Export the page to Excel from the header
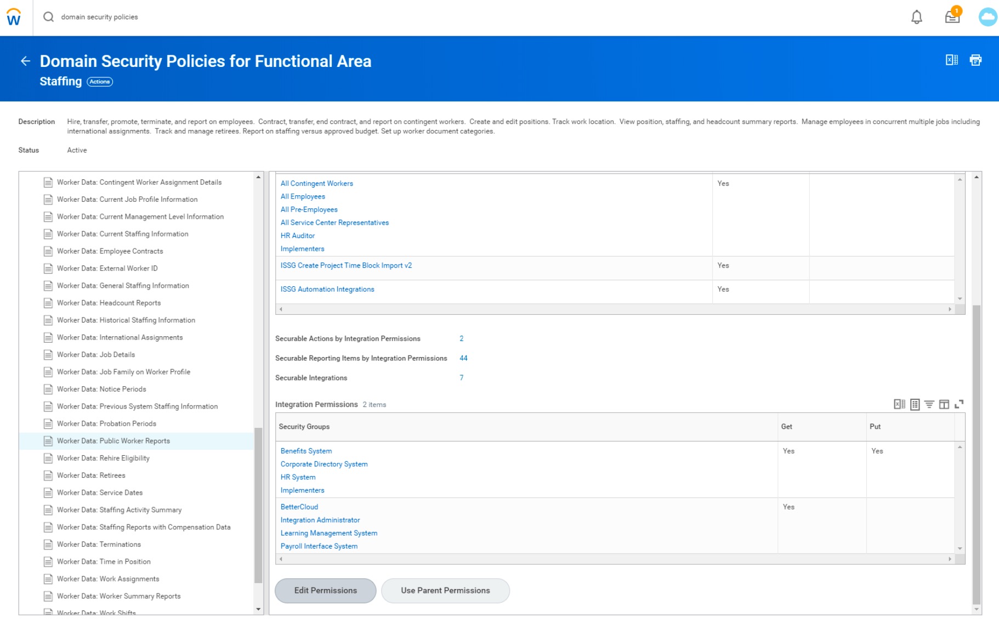The height and width of the screenshot is (622, 999). coord(952,60)
